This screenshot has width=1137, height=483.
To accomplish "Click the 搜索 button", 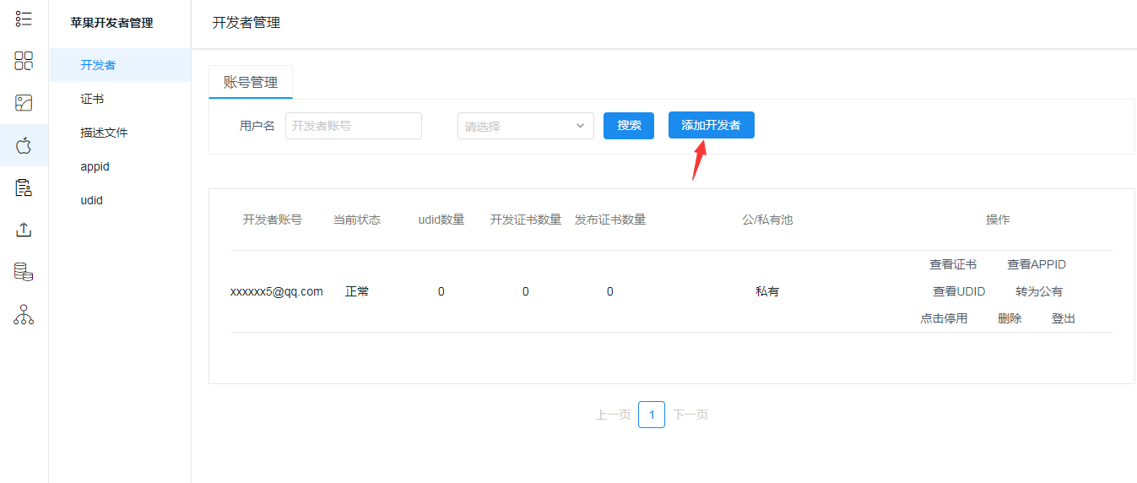I will point(629,125).
